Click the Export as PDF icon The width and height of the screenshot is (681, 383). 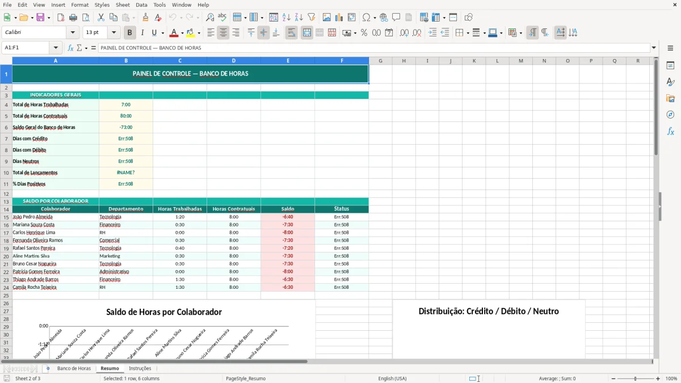(x=61, y=18)
